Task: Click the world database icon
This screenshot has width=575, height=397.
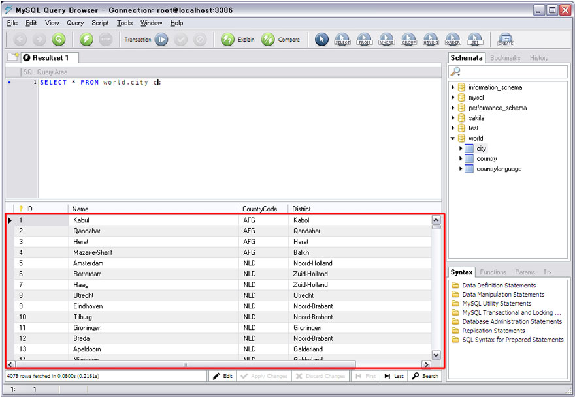Action: [x=461, y=138]
